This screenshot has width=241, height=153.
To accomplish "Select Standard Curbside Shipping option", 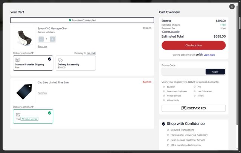I will [x=33, y=63].
